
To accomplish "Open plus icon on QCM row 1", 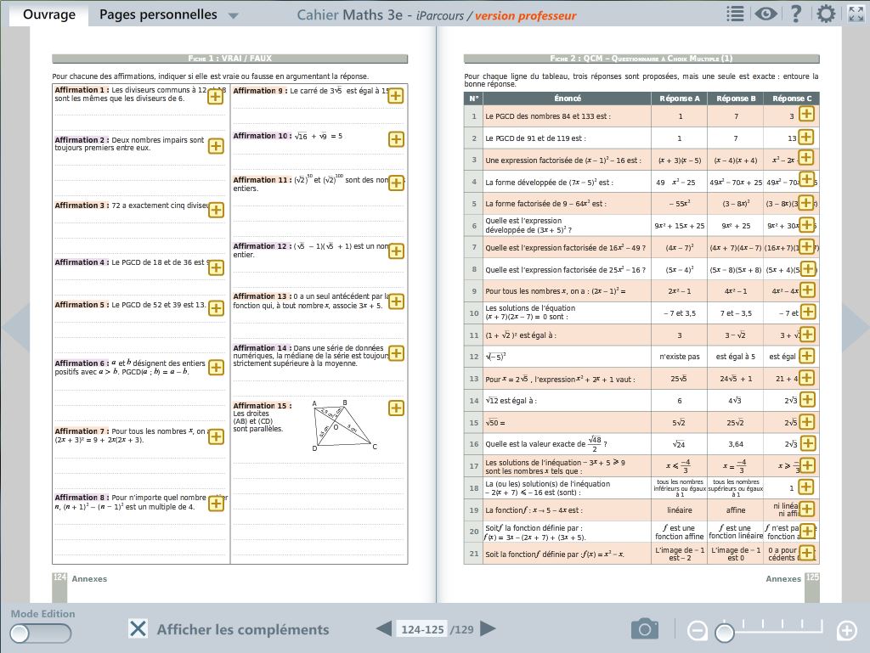I will point(806,114).
